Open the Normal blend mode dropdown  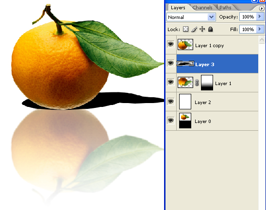[191, 17]
